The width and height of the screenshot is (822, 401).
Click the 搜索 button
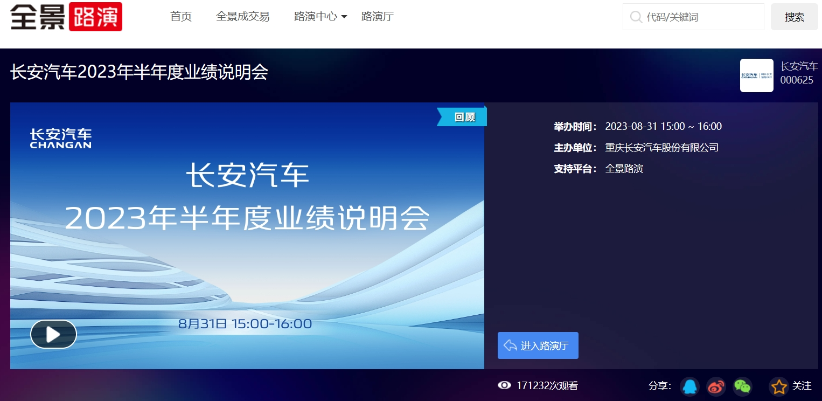coord(795,17)
